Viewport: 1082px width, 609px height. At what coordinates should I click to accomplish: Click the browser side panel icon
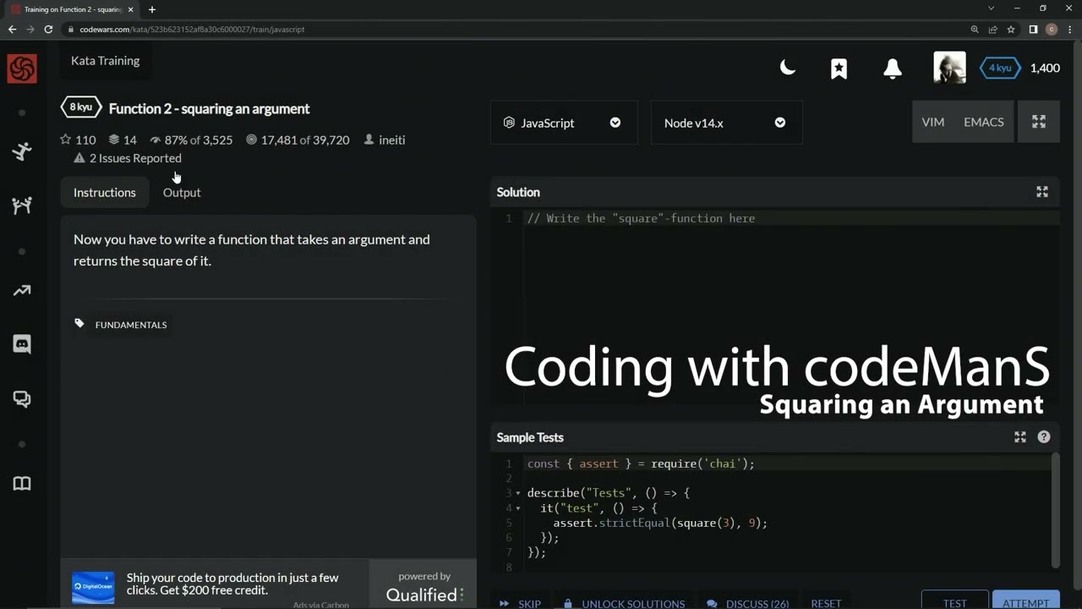1033,29
